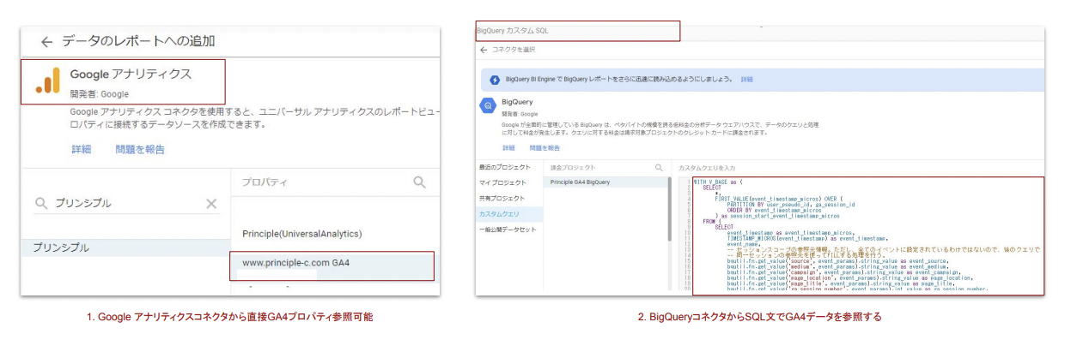Switch to 最近のプロジェクト tab
Viewport: 1077px width, 346px height.
click(x=505, y=167)
